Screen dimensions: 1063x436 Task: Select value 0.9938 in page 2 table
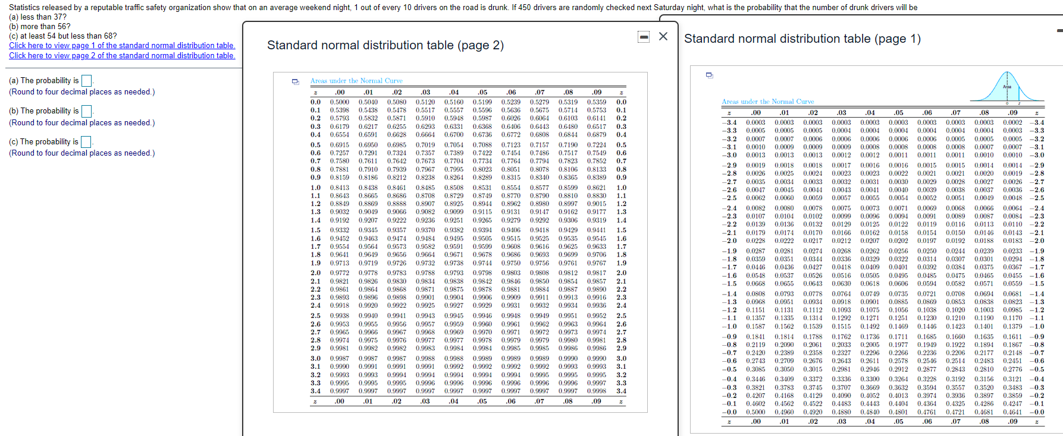pyautogui.click(x=340, y=316)
